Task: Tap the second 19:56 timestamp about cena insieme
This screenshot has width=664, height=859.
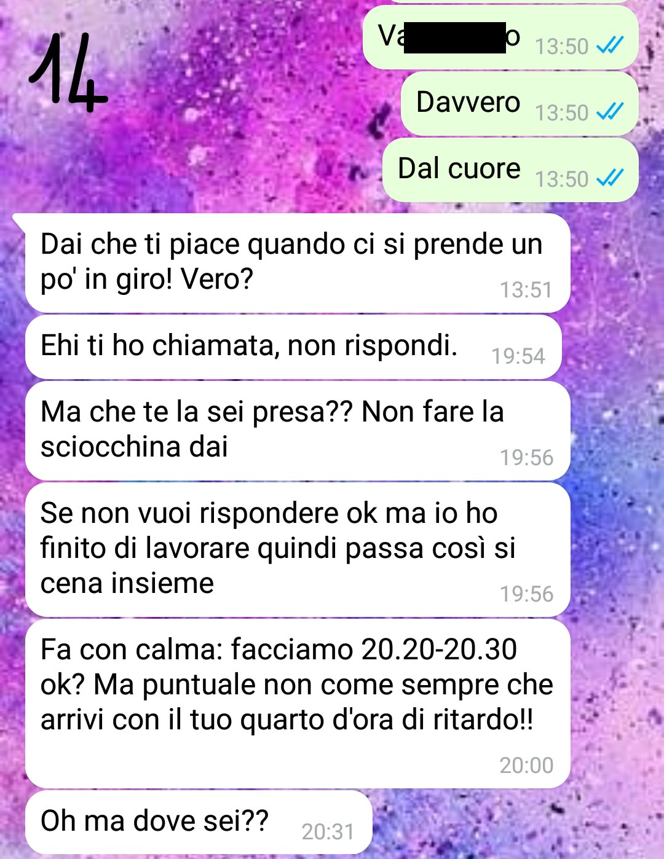Action: [526, 594]
